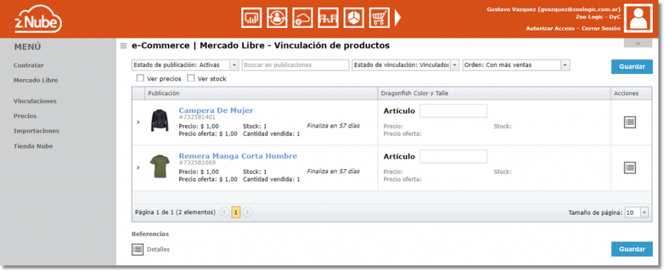The width and height of the screenshot is (664, 271).
Task: Enable the Ver stock checkbox
Action: [x=191, y=78]
